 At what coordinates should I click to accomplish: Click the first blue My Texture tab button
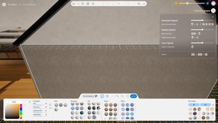[194, 105]
